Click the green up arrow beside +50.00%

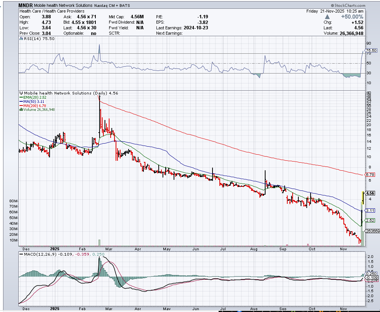point(328,17)
